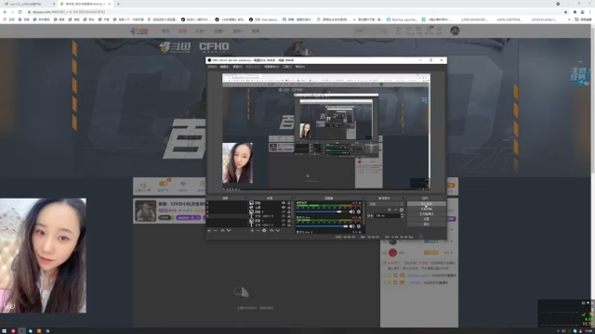Open the scene transition type dropdown
Viewport: 595px width, 334px height.
[x=386, y=204]
